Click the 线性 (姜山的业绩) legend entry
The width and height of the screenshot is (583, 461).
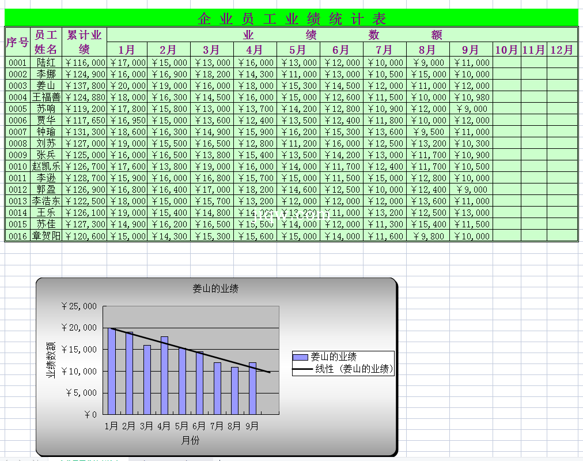(x=354, y=369)
